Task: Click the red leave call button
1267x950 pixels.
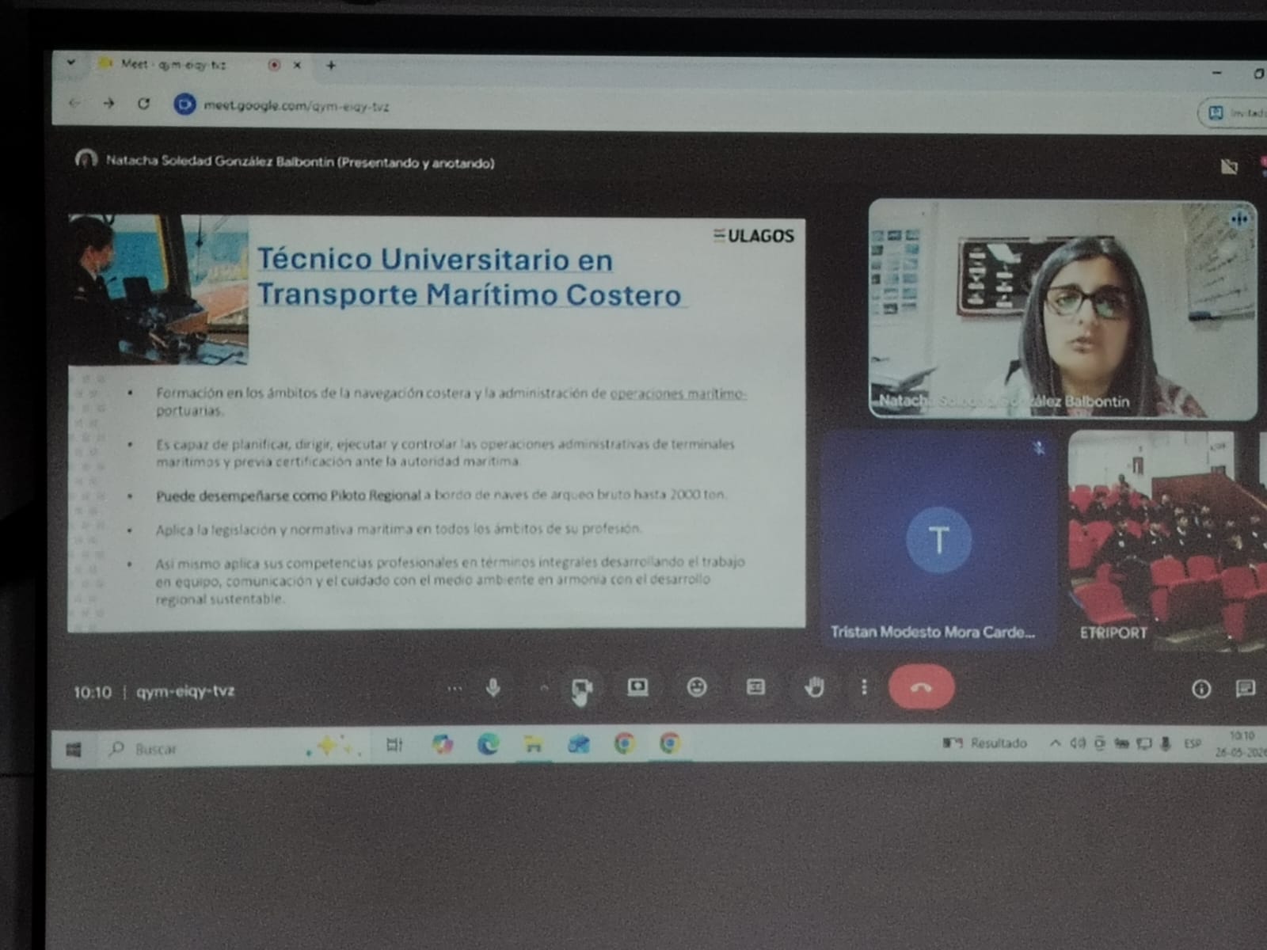Action: click(921, 687)
